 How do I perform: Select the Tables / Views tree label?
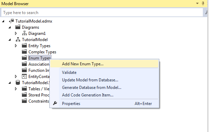[39, 89]
